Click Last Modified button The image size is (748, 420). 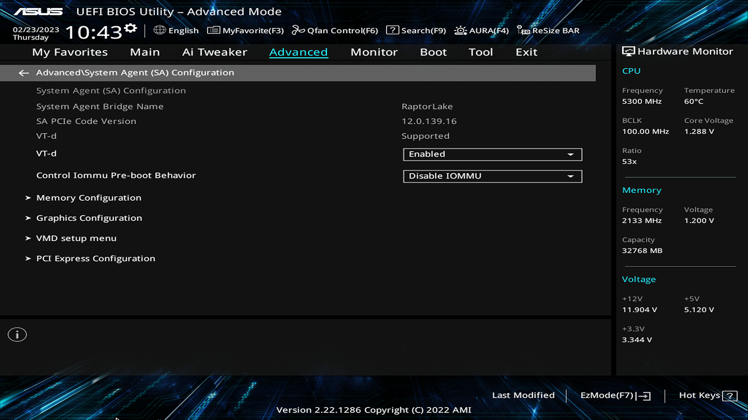point(524,395)
